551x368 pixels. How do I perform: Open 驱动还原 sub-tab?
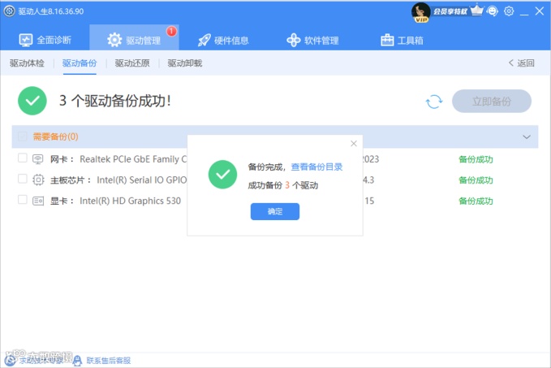click(132, 63)
